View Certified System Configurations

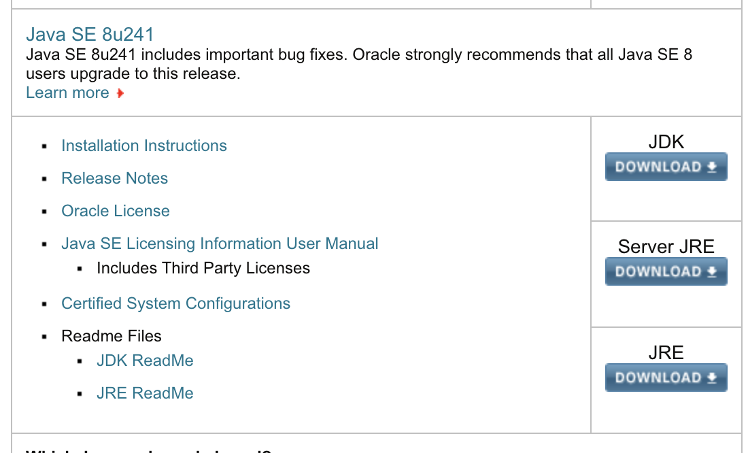(x=175, y=303)
